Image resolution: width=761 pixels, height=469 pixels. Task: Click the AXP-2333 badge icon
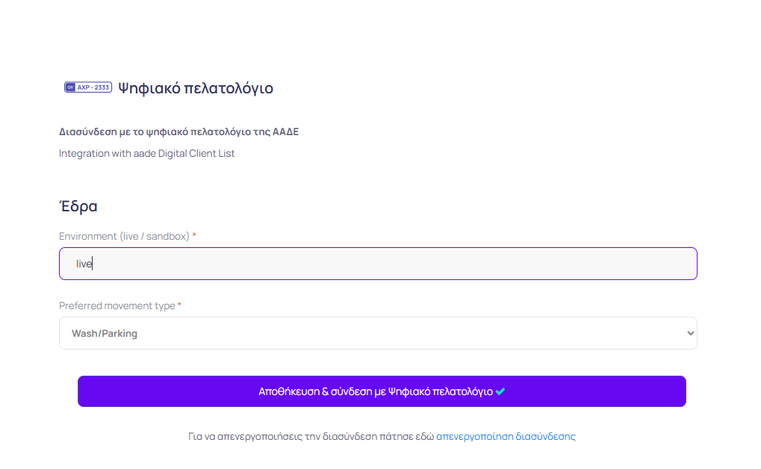[x=88, y=87]
